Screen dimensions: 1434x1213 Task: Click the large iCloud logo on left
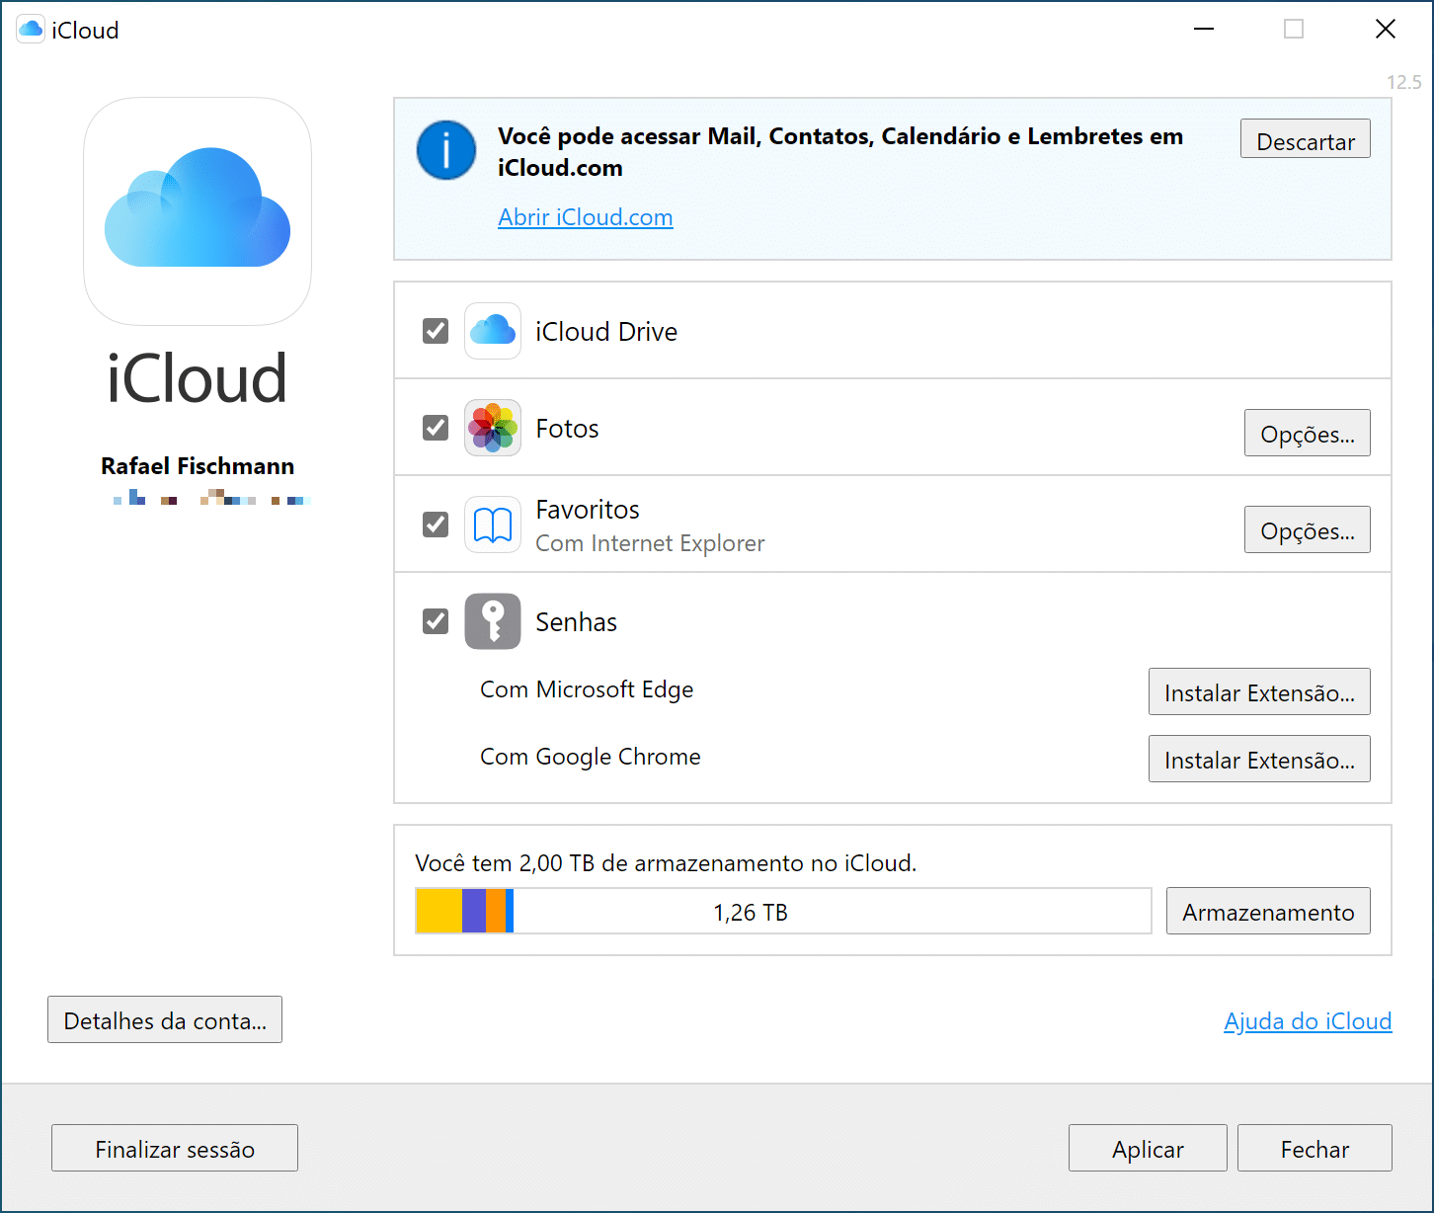tap(198, 211)
